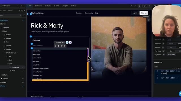Click the blue scrollbar thumb in characters list
Image resolution: width=181 pixels, height=101 pixels.
[88, 55]
